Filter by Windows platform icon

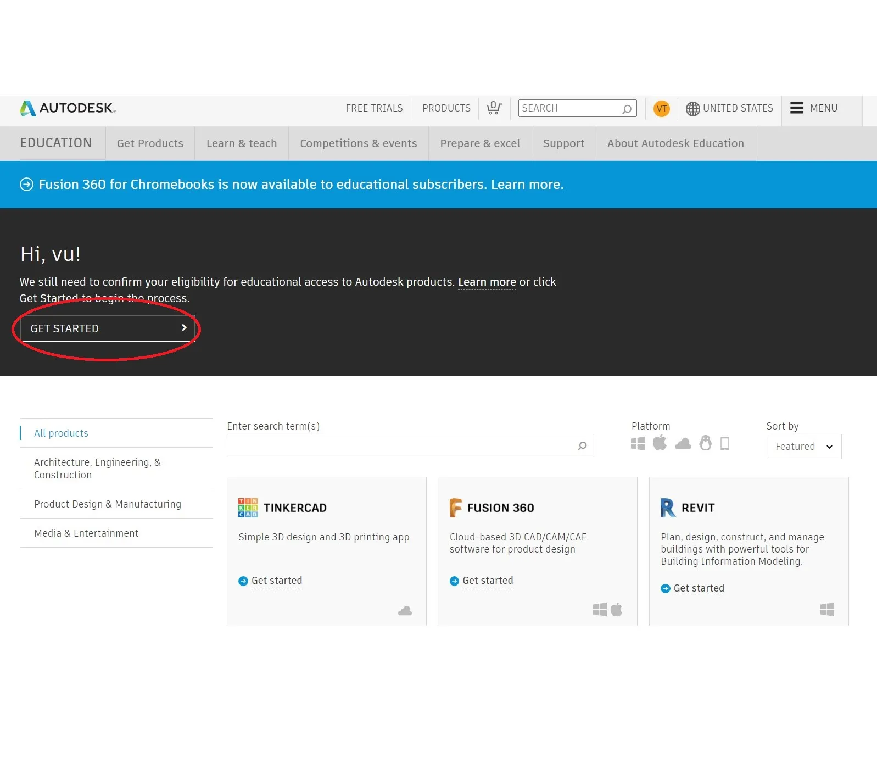pyautogui.click(x=638, y=444)
